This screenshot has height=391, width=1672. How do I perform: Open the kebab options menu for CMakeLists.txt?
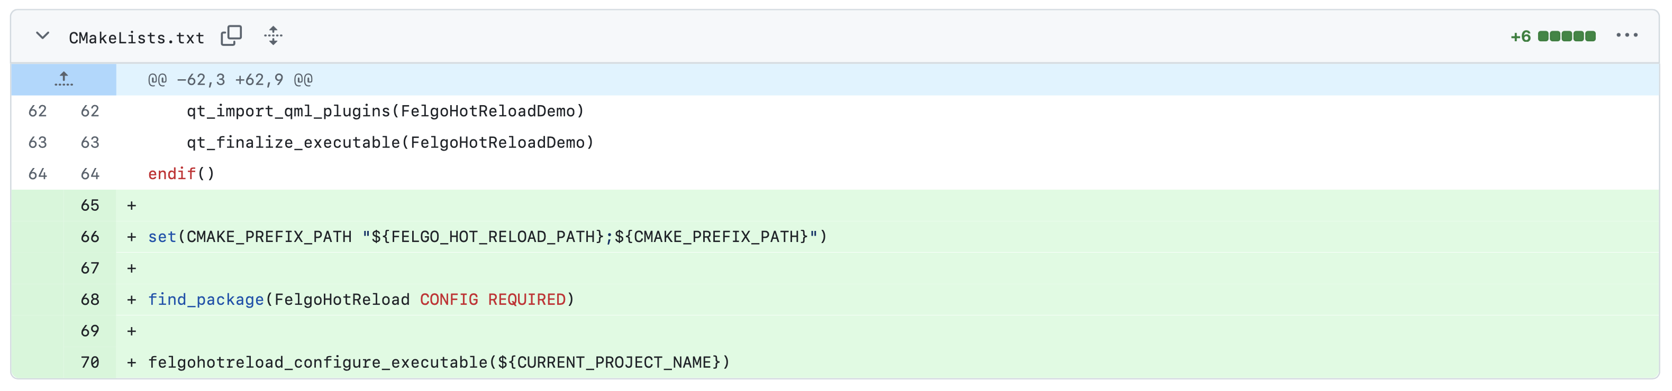click(1627, 35)
